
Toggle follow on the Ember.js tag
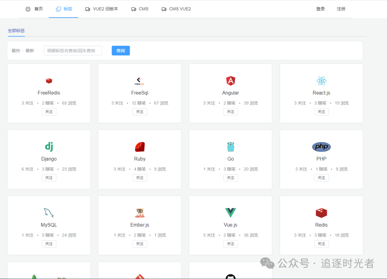tap(139, 243)
